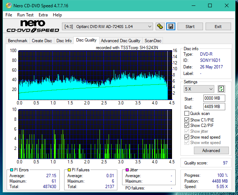Toggle Show read speed checkbox
This screenshot has height=195, width=238.
(x=187, y=137)
